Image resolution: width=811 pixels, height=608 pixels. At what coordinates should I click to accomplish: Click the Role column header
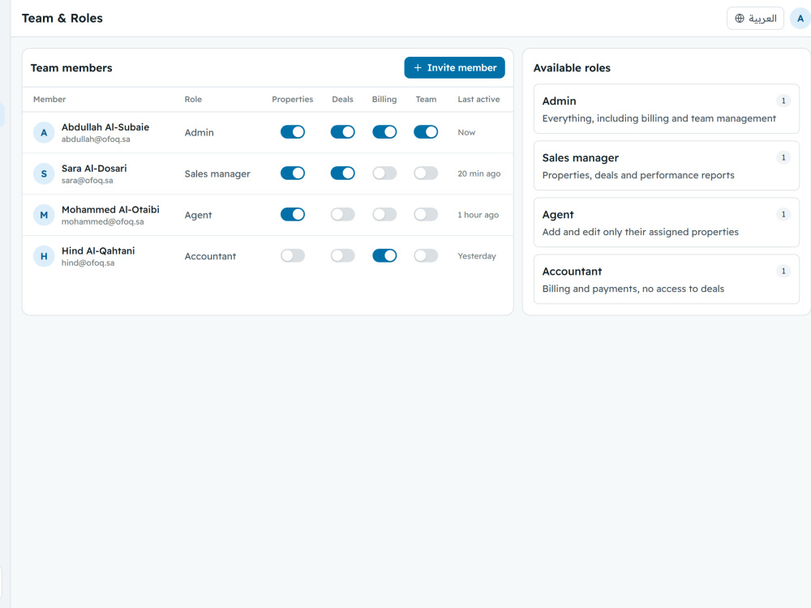point(194,99)
